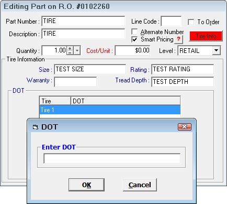Click the Smart Pricing red question mark icon

[x=178, y=39]
